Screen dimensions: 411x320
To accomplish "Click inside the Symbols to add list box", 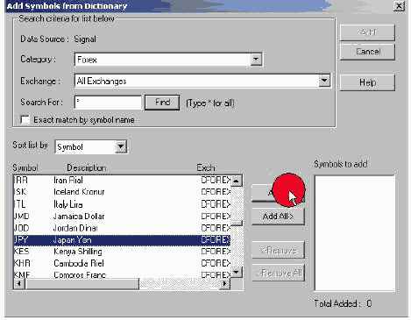I will (355, 233).
